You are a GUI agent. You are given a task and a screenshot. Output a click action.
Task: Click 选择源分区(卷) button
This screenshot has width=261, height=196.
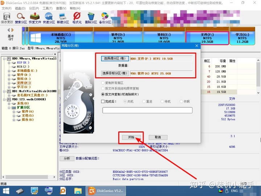(x=115, y=58)
